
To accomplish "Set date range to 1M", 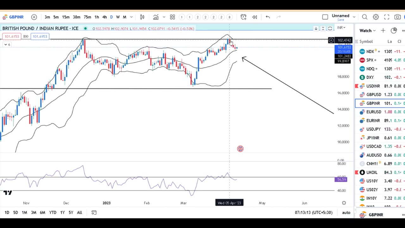I will pyautogui.click(x=24, y=212).
